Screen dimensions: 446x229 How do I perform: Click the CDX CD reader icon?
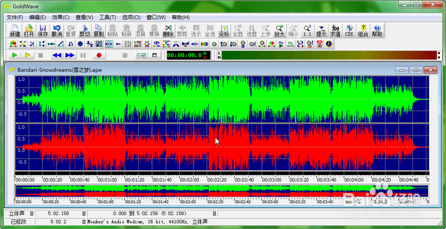click(x=349, y=31)
